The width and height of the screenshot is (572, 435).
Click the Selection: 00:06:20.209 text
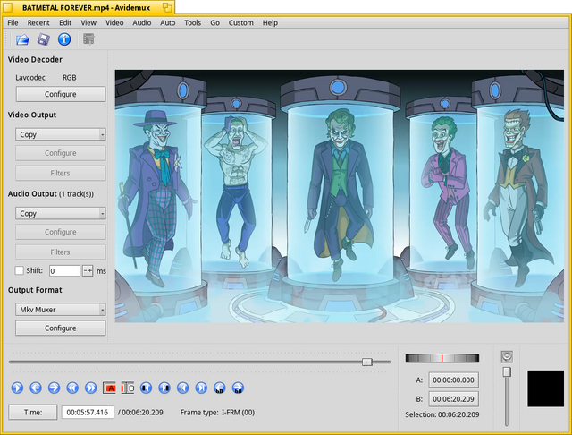tap(442, 414)
